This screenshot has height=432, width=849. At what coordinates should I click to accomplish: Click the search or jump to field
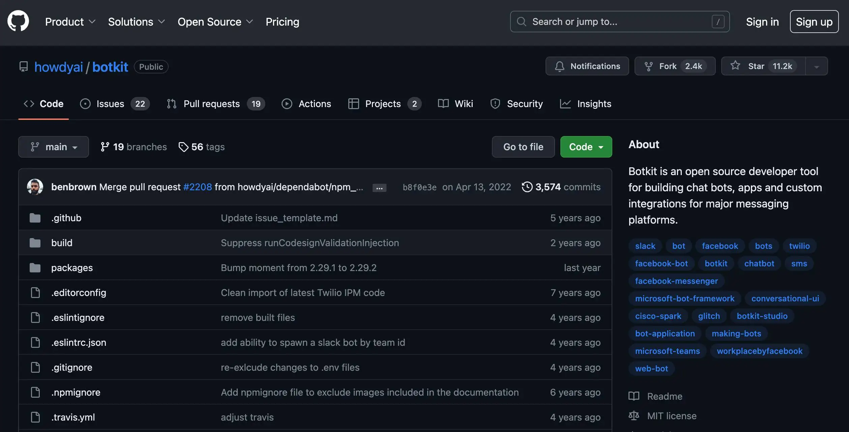click(x=620, y=22)
